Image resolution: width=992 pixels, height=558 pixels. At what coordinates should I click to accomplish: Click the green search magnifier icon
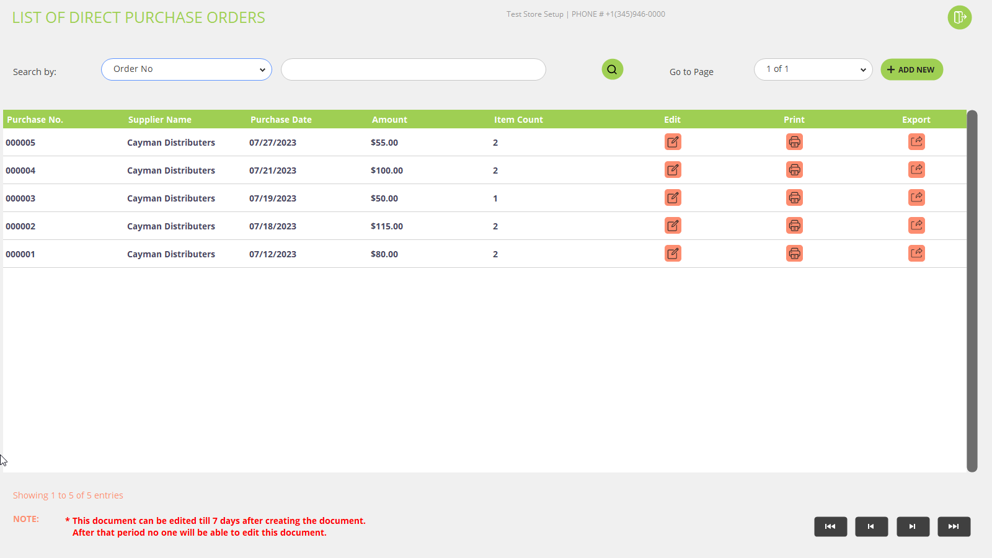click(x=612, y=69)
